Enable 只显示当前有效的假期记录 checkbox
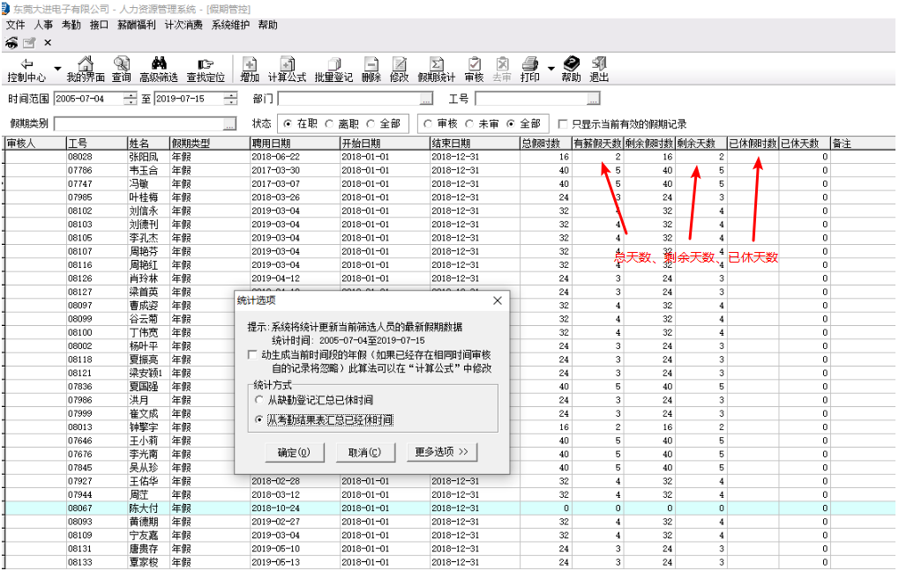 point(564,124)
